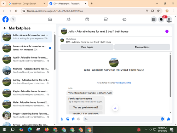This screenshot has width=177, height=133.
Task: Click message 'Very interested my number is 6062157008'
Action: point(90,93)
